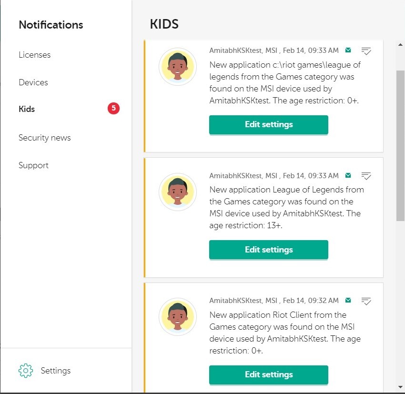The image size is (405, 394).
Task: Click Edit settings for League of Legends 13+
Action: pos(269,250)
